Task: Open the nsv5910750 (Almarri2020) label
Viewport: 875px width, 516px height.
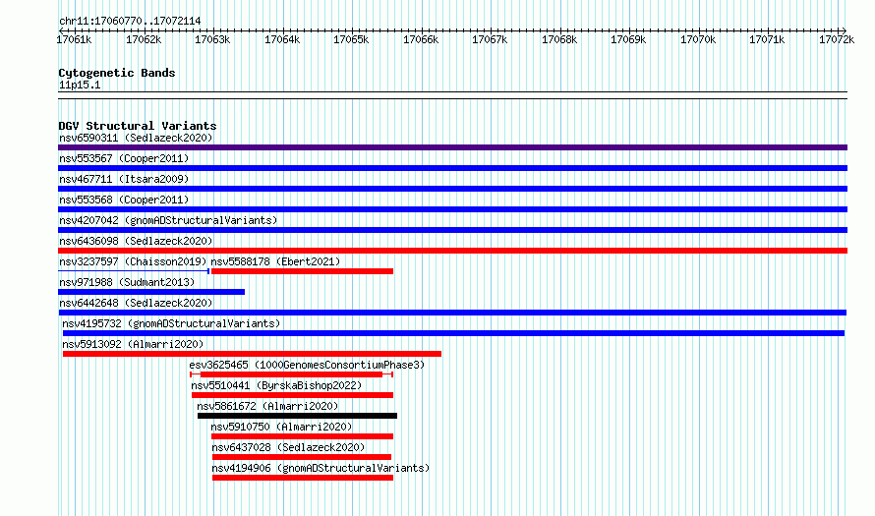Action: pos(281,427)
